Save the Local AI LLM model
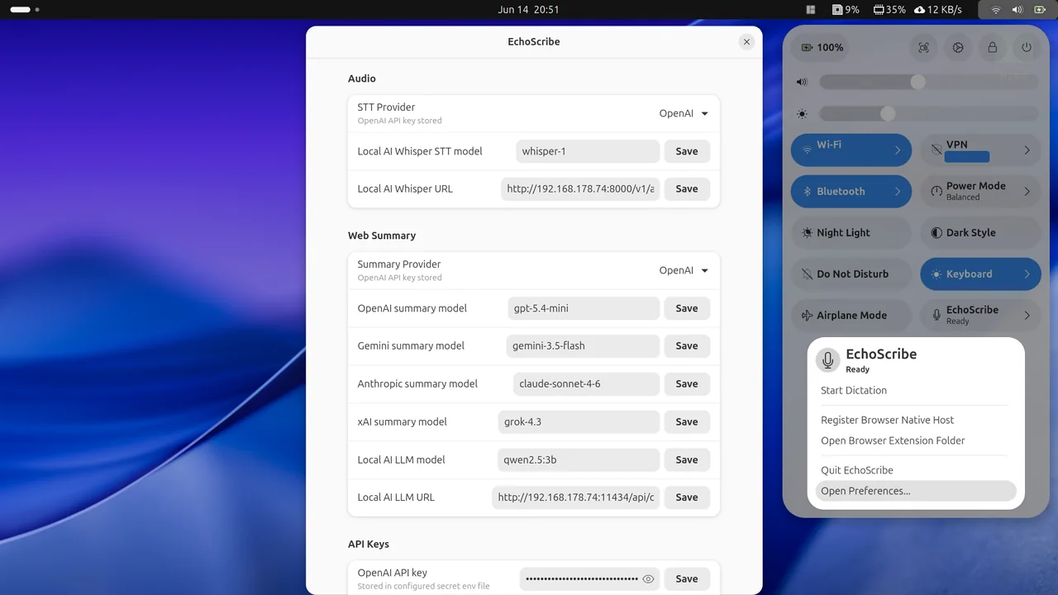The width and height of the screenshot is (1058, 595). click(687, 459)
